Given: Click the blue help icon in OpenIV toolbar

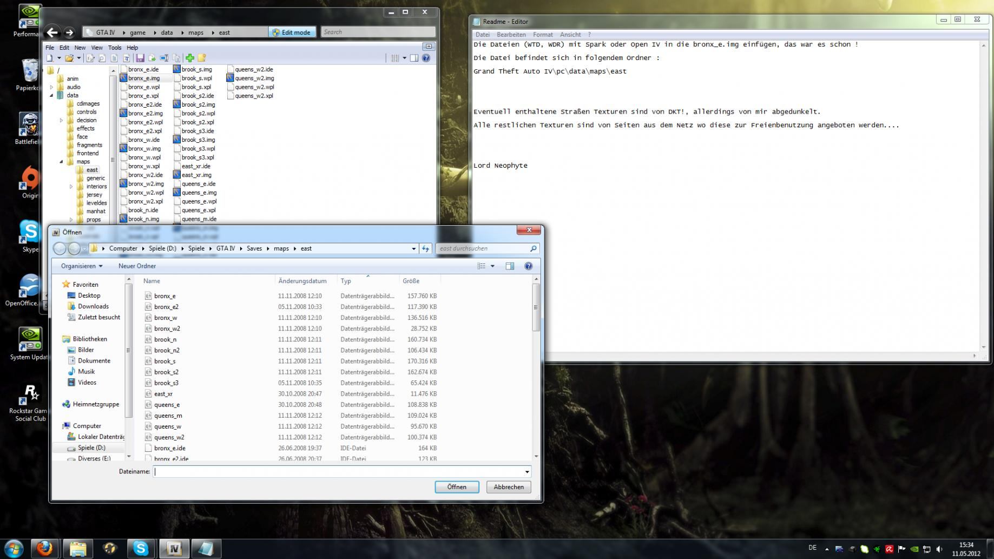Looking at the screenshot, I should click(x=426, y=58).
